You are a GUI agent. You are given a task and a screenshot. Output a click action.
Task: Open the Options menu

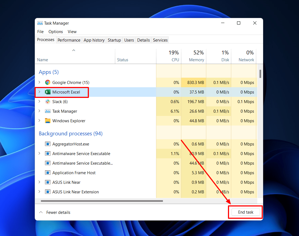click(56, 31)
